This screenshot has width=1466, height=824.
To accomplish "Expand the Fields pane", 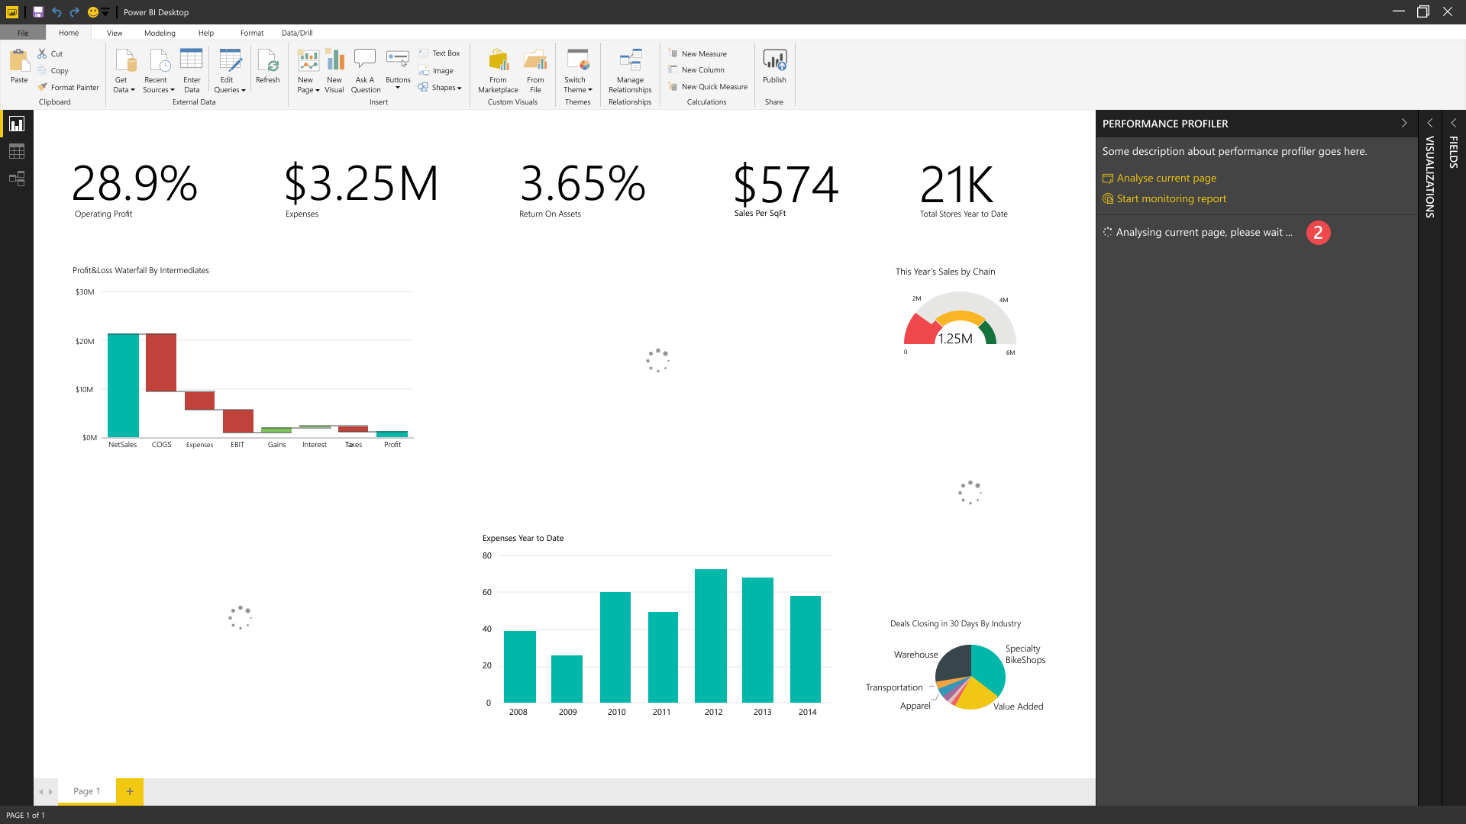I will coord(1454,123).
